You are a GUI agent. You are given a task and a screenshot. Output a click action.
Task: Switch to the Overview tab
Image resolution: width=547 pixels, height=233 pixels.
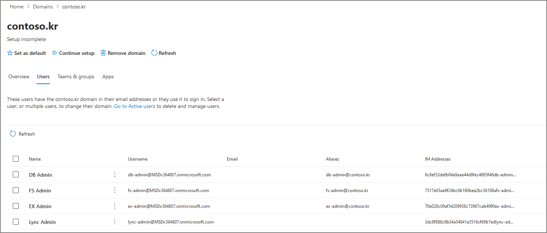coord(19,76)
